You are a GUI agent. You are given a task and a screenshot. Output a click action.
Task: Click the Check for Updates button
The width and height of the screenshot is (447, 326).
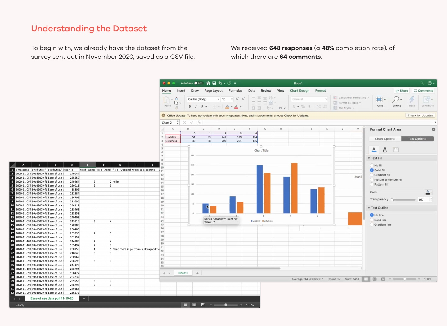click(420, 115)
